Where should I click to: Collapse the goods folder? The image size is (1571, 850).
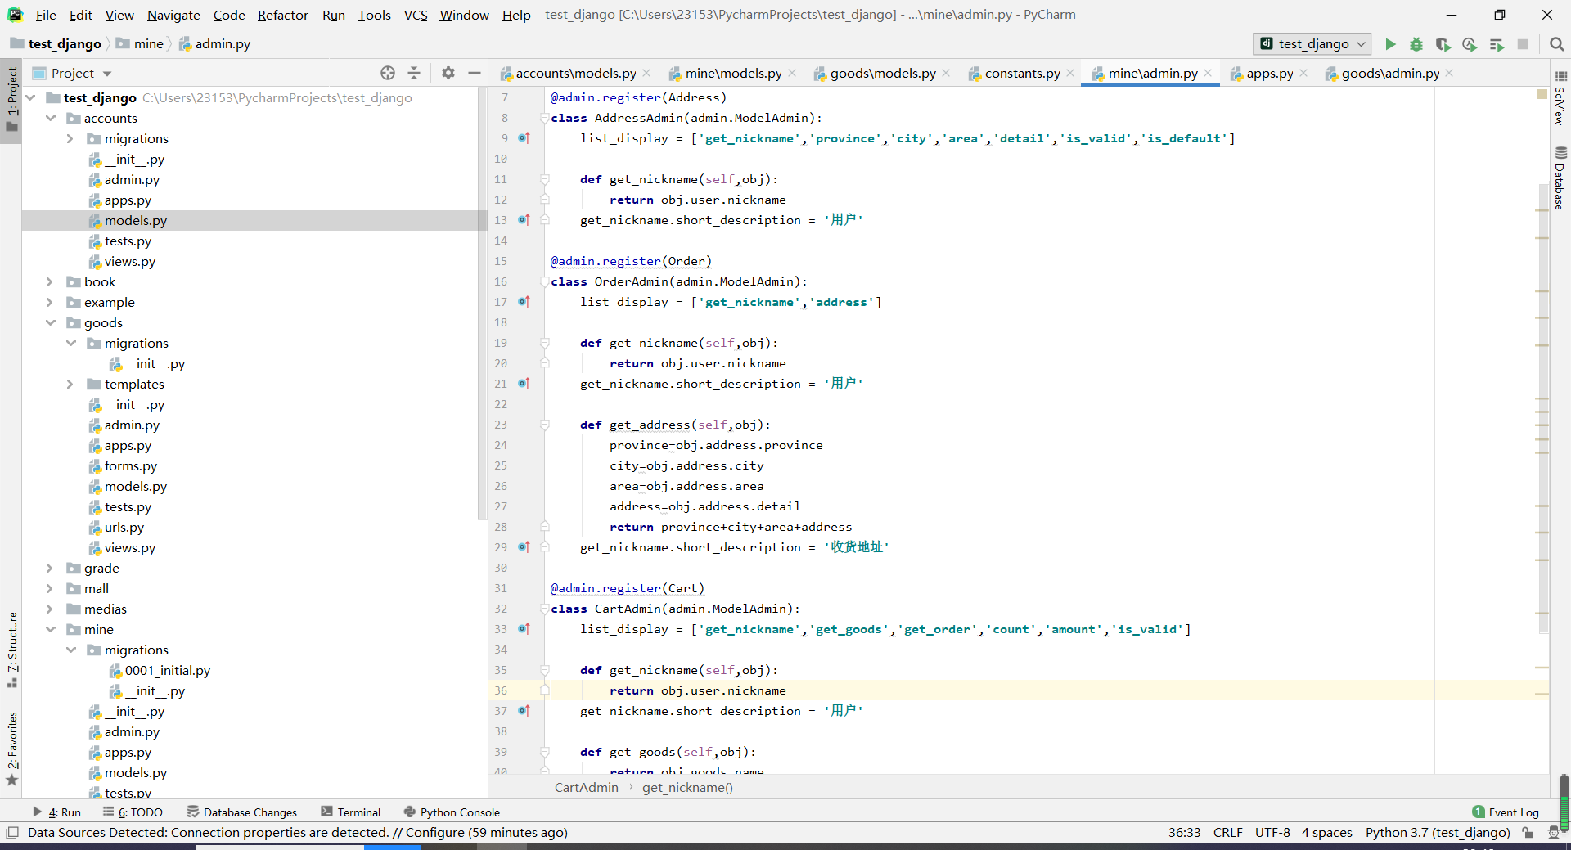(51, 322)
